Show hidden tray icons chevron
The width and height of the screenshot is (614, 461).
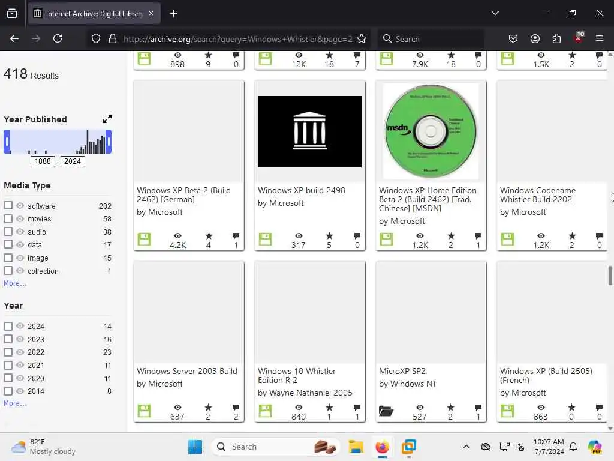click(x=466, y=447)
